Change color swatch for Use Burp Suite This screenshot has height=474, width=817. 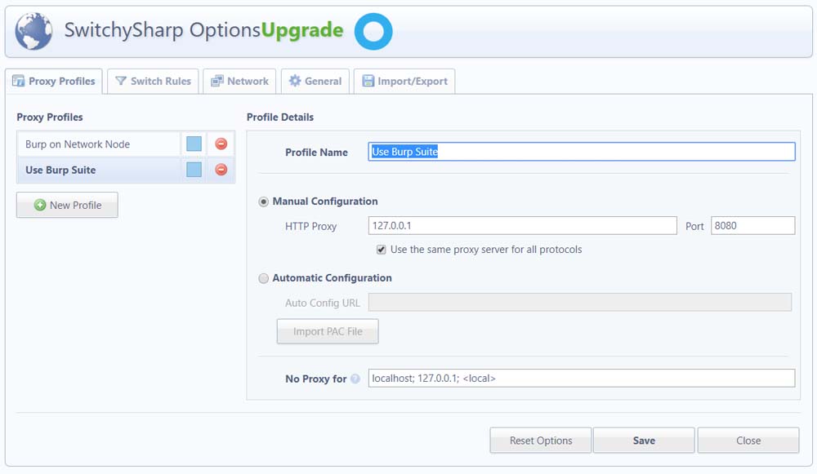(194, 170)
